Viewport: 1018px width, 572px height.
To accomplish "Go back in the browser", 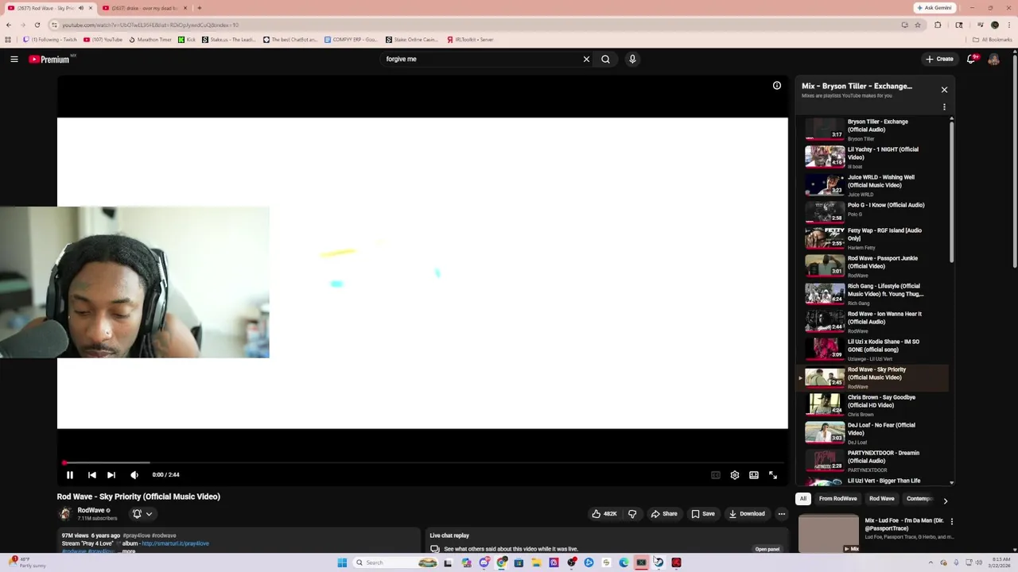I will tap(9, 25).
